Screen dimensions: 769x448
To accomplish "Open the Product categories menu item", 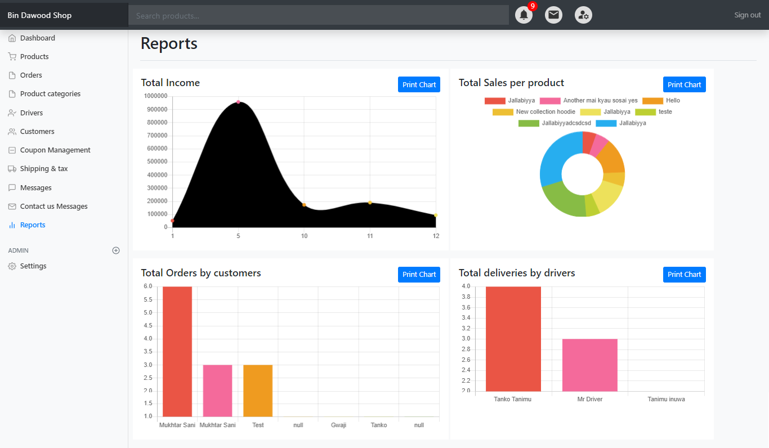I will (50, 94).
